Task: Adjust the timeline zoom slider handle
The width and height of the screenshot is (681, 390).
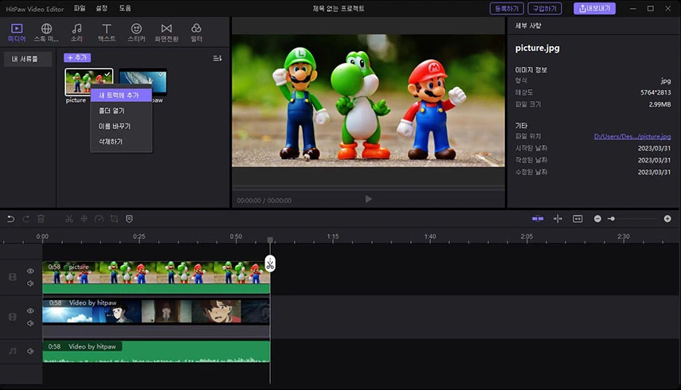Action: click(612, 219)
